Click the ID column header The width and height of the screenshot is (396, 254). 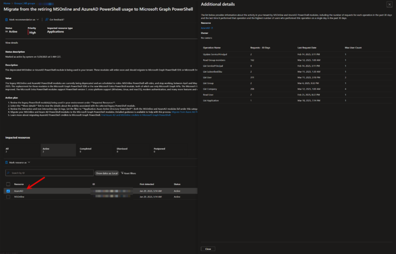point(94,184)
